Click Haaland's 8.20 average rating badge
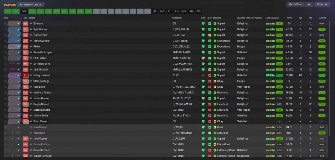 pos(322,75)
